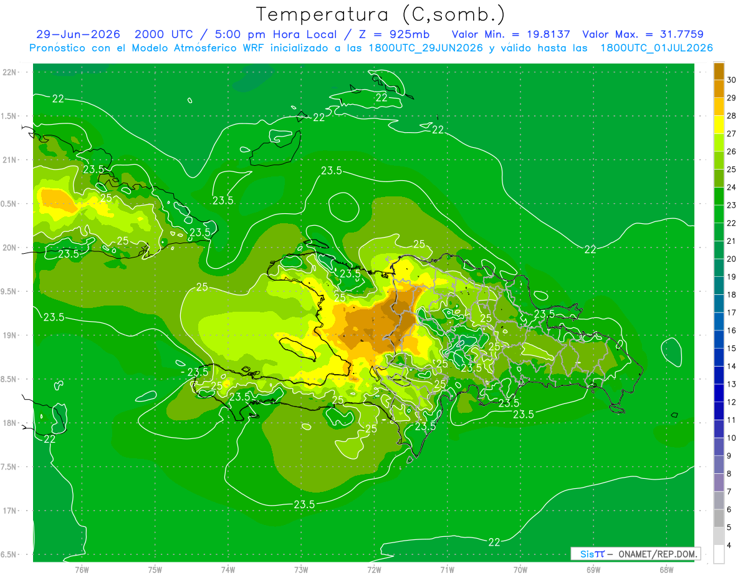Click the '1800UTC_01JUL2026' valid-until time text
Image resolution: width=748 pixels, height=578 pixels.
click(657, 48)
